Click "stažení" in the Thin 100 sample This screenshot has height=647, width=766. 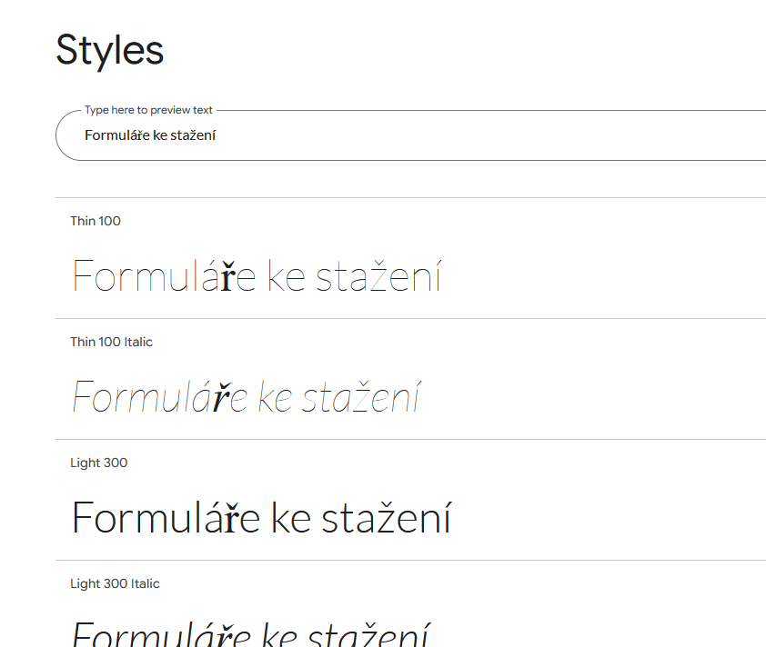(378, 276)
